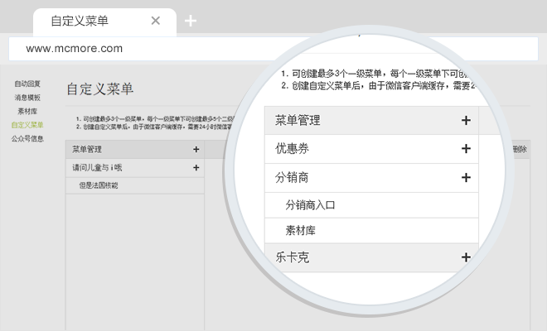The height and width of the screenshot is (331, 547).
Task: Select the 自定义菜单 browser tab
Action: [83, 22]
